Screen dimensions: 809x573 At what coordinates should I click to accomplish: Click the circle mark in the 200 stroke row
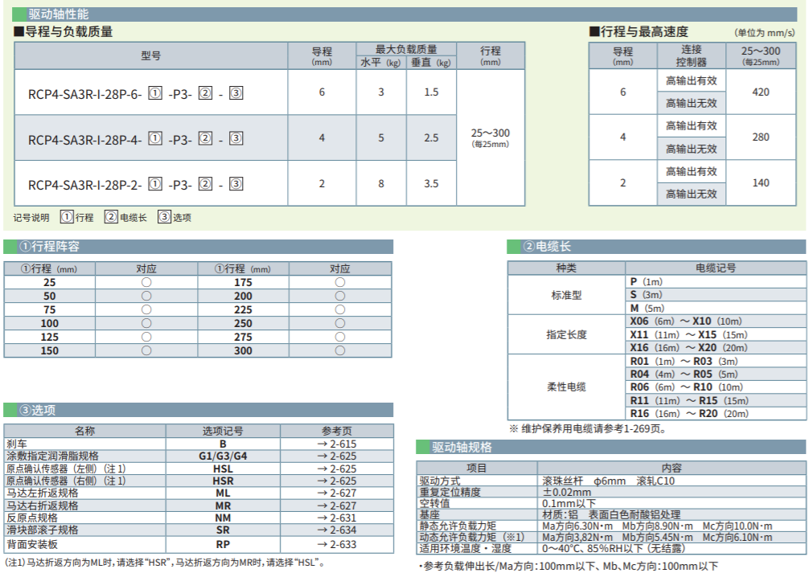(340, 296)
